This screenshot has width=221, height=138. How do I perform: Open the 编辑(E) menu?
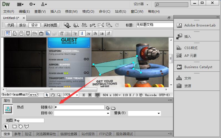click(24, 12)
